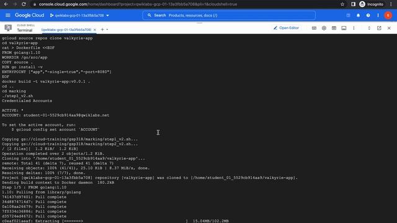This screenshot has height=223, width=397.
Task: Select the qwiklabs-gcp-01-13a3fbb5a708 terminal tab
Action: point(66,30)
